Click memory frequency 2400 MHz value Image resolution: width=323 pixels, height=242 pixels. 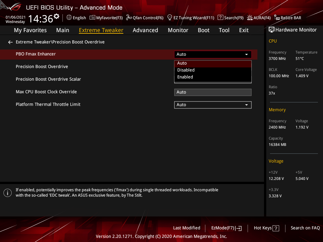pos(277,127)
